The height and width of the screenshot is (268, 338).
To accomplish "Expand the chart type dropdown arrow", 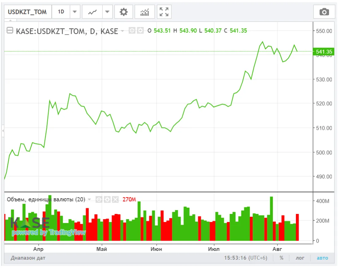I will [107, 12].
